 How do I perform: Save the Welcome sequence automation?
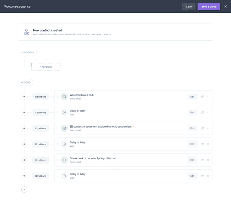[189, 7]
